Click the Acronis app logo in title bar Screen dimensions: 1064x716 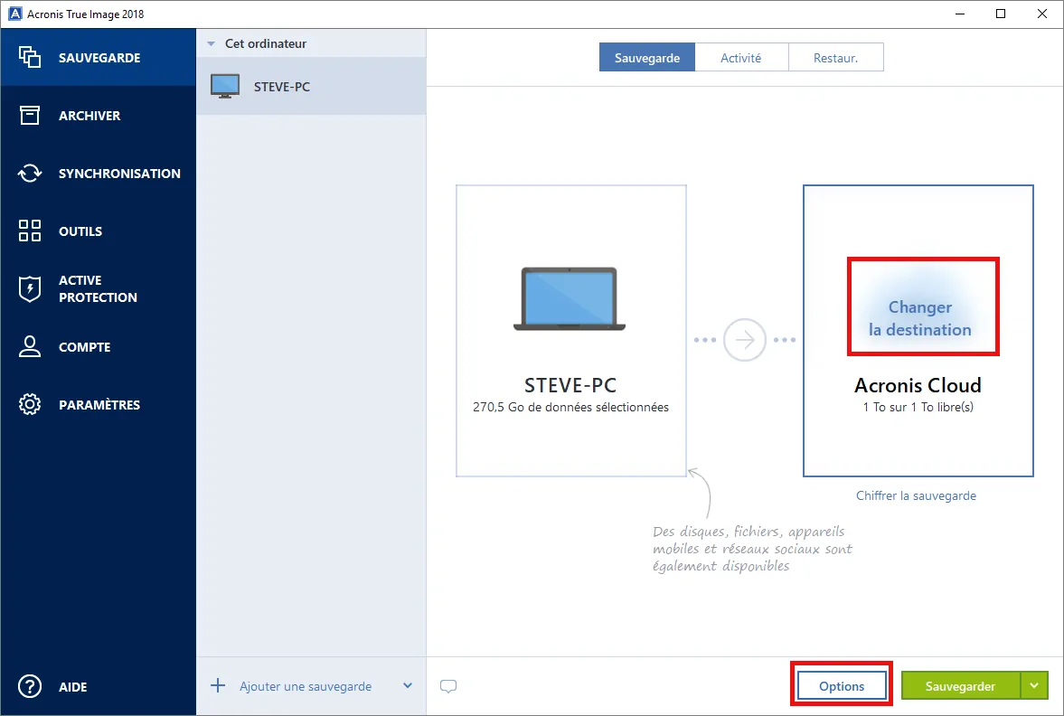pos(15,14)
